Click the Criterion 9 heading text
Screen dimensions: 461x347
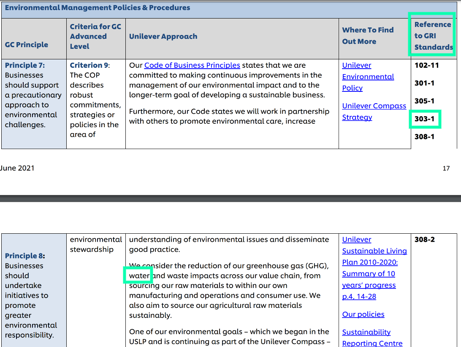click(89, 65)
